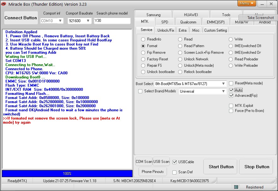Click the Update:21-07-25 Firmware Ver:1.18 text

tap(70, 181)
